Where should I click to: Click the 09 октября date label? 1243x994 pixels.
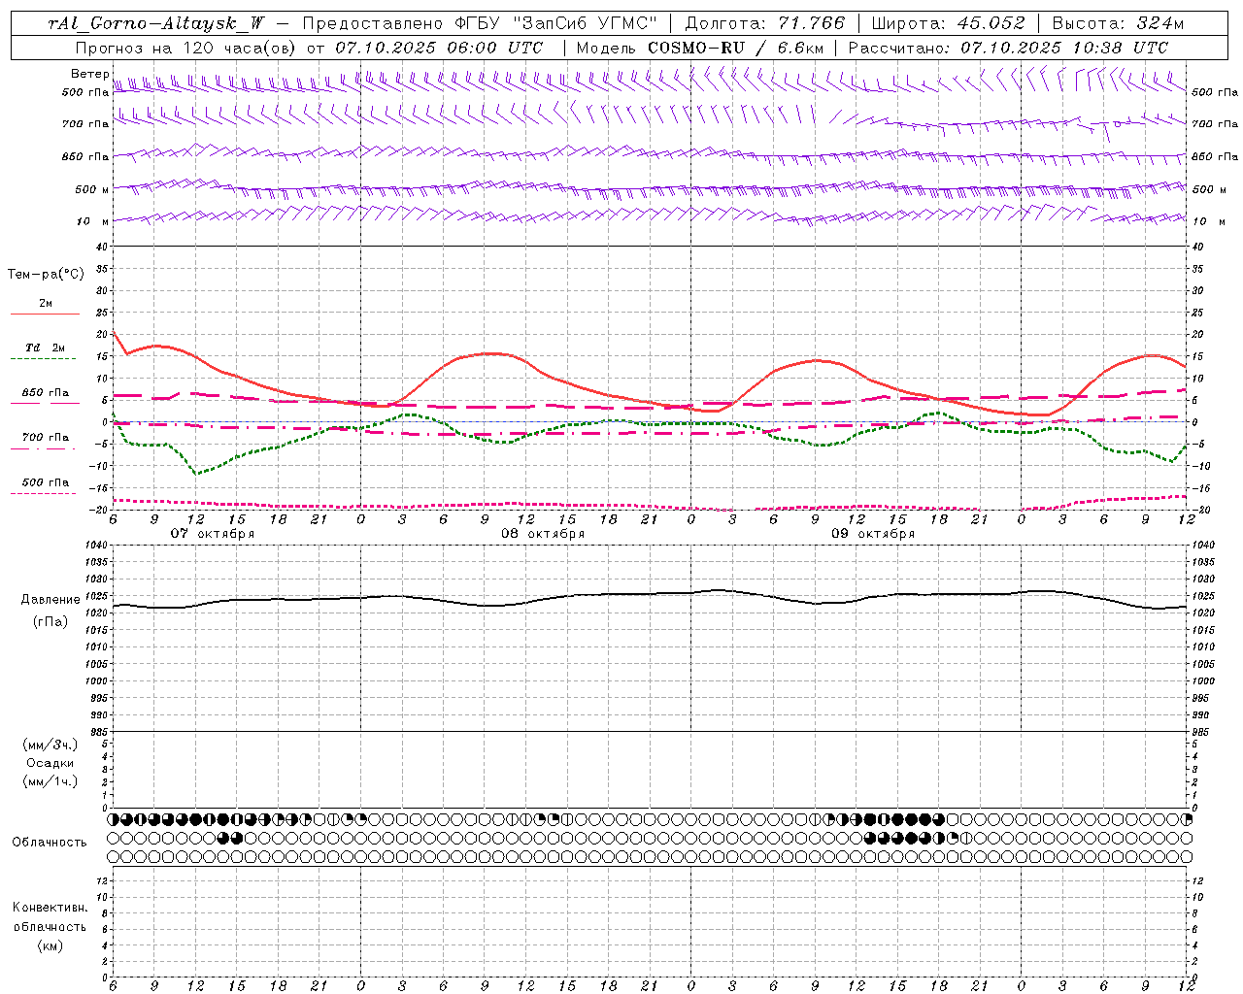click(873, 534)
